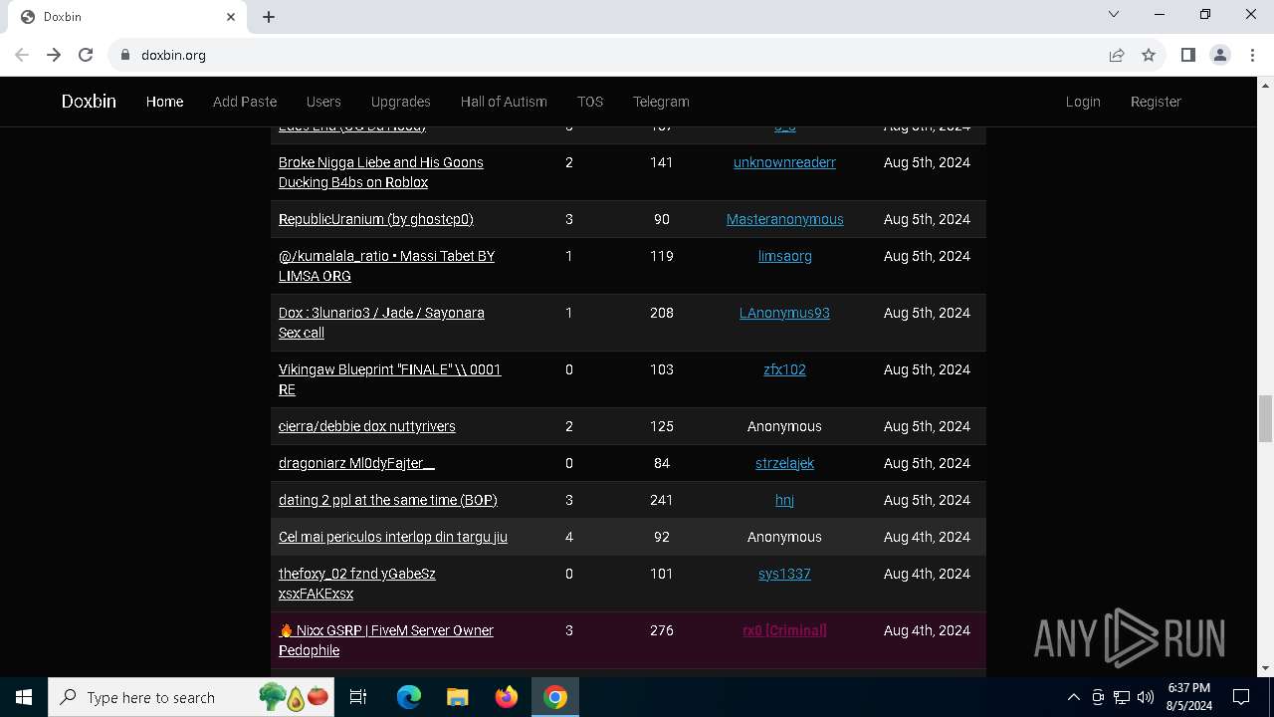Go to the Home nav item

[164, 102]
